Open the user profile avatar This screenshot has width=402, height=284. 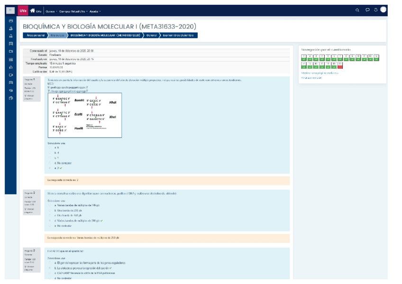pyautogui.click(x=383, y=10)
